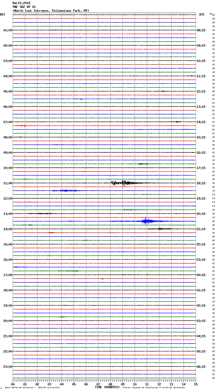Viewport: 216px width, 391px height.
Task: Click the 21:15 UTC time label
Action: coord(201,229)
